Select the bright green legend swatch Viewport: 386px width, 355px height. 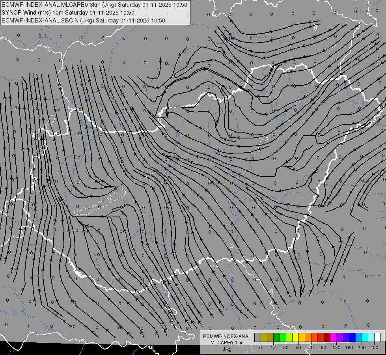tap(283, 337)
